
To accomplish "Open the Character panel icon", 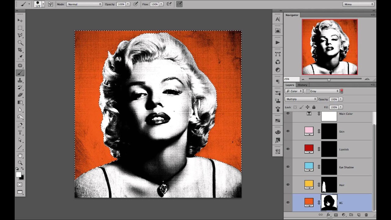I will 277,19.
